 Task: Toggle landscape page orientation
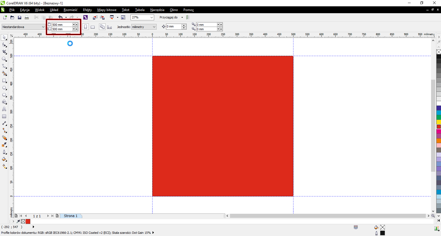93,27
